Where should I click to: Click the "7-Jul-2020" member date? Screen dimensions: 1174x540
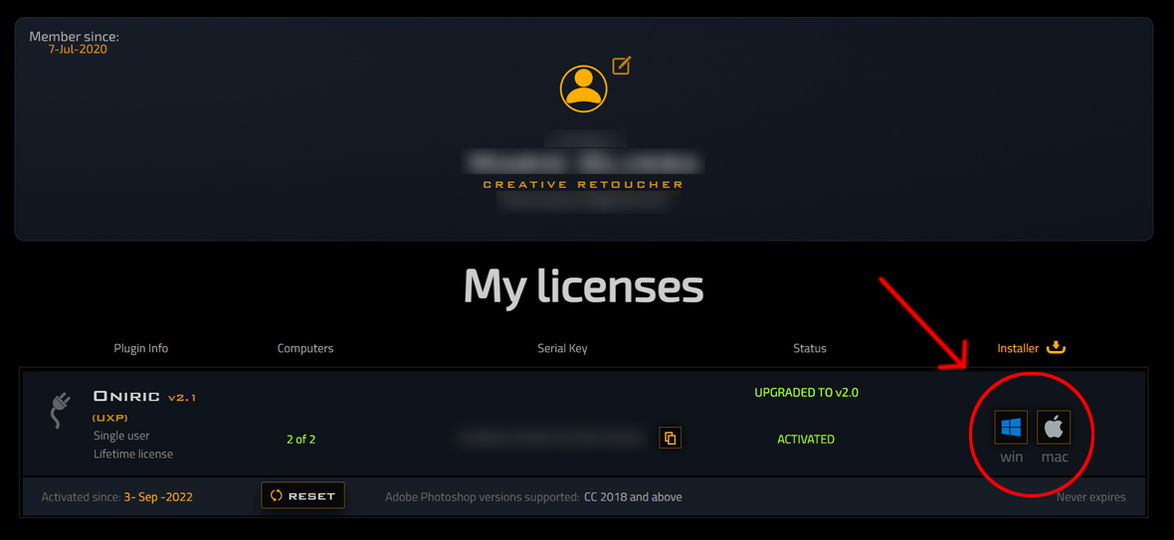click(78, 50)
